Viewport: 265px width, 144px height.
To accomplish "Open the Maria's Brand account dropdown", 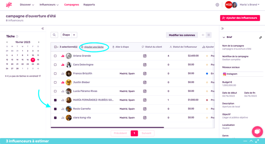I will (250, 5).
